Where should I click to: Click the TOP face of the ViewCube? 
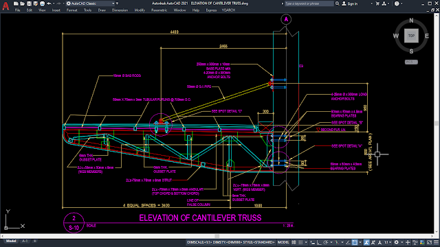tap(411, 36)
